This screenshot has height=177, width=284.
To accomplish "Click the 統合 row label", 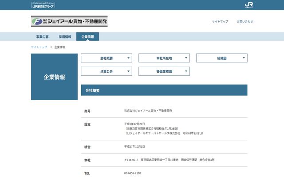I will coord(87,147).
